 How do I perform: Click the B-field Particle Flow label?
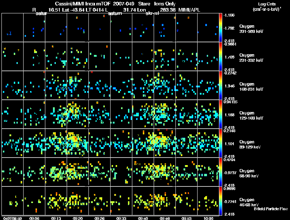point(271,209)
